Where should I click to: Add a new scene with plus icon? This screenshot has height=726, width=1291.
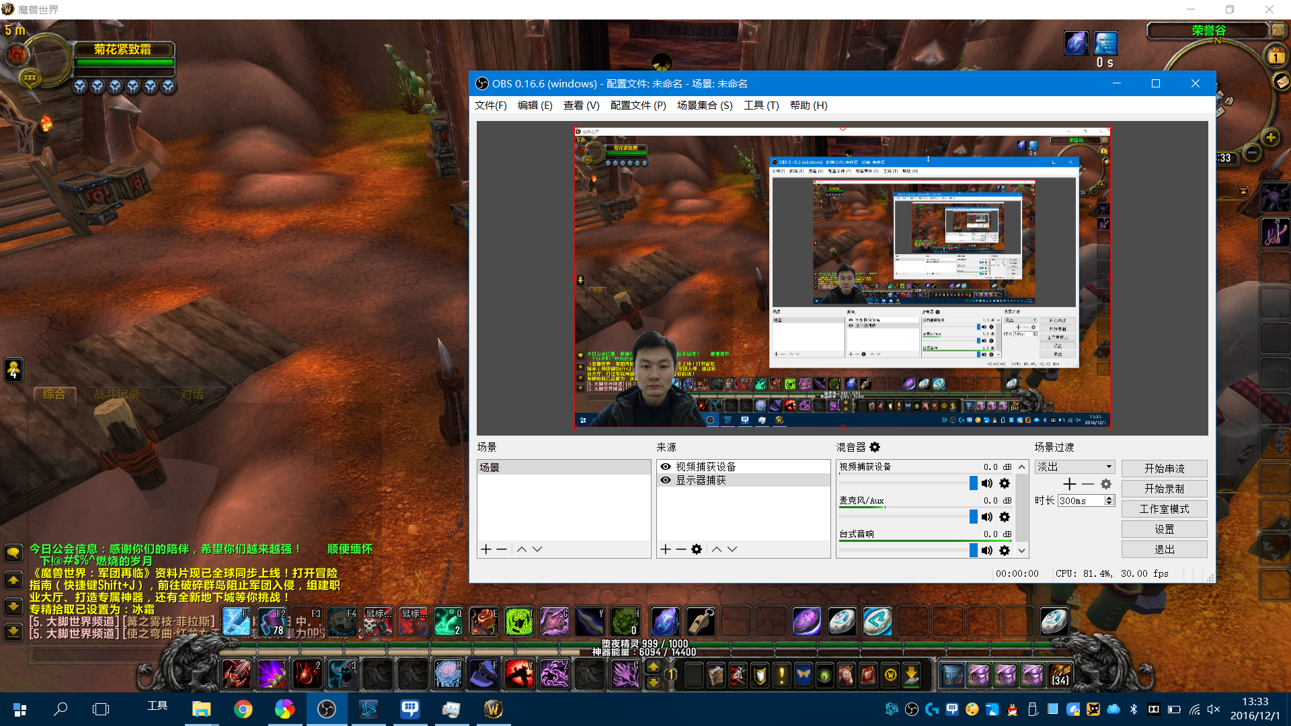point(486,549)
